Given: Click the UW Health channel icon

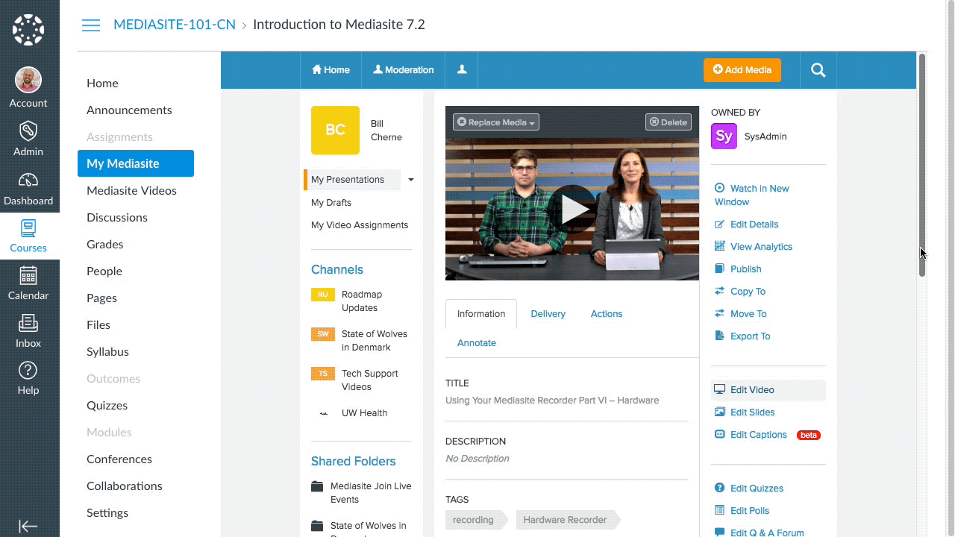Looking at the screenshot, I should pyautogui.click(x=323, y=413).
